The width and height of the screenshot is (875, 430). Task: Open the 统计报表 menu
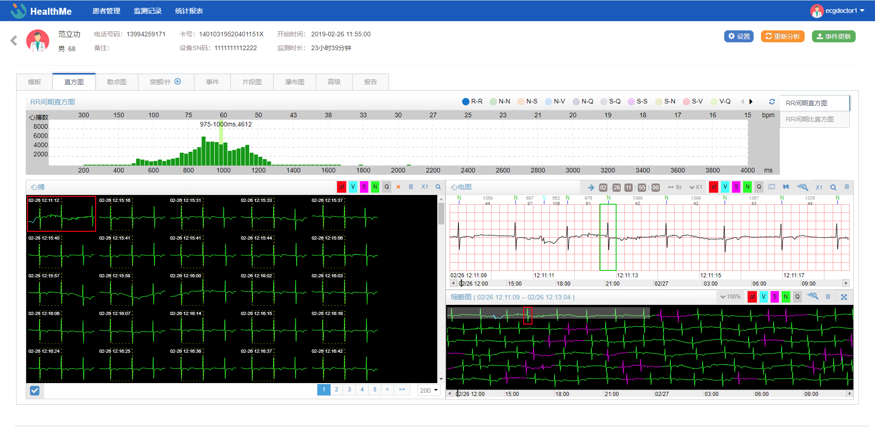pyautogui.click(x=189, y=11)
